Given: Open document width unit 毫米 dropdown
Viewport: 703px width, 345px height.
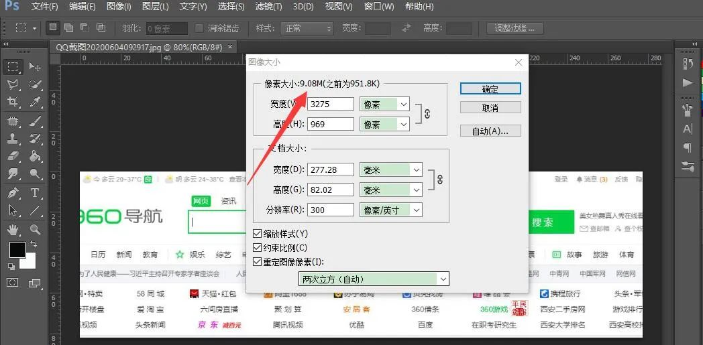Looking at the screenshot, I should pyautogui.click(x=391, y=170).
